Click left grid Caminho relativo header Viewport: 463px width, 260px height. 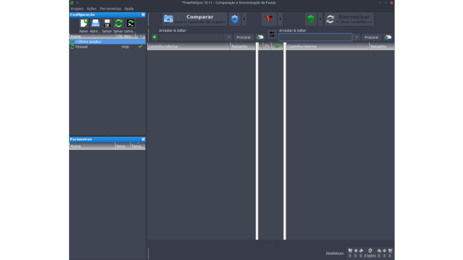tap(189, 46)
